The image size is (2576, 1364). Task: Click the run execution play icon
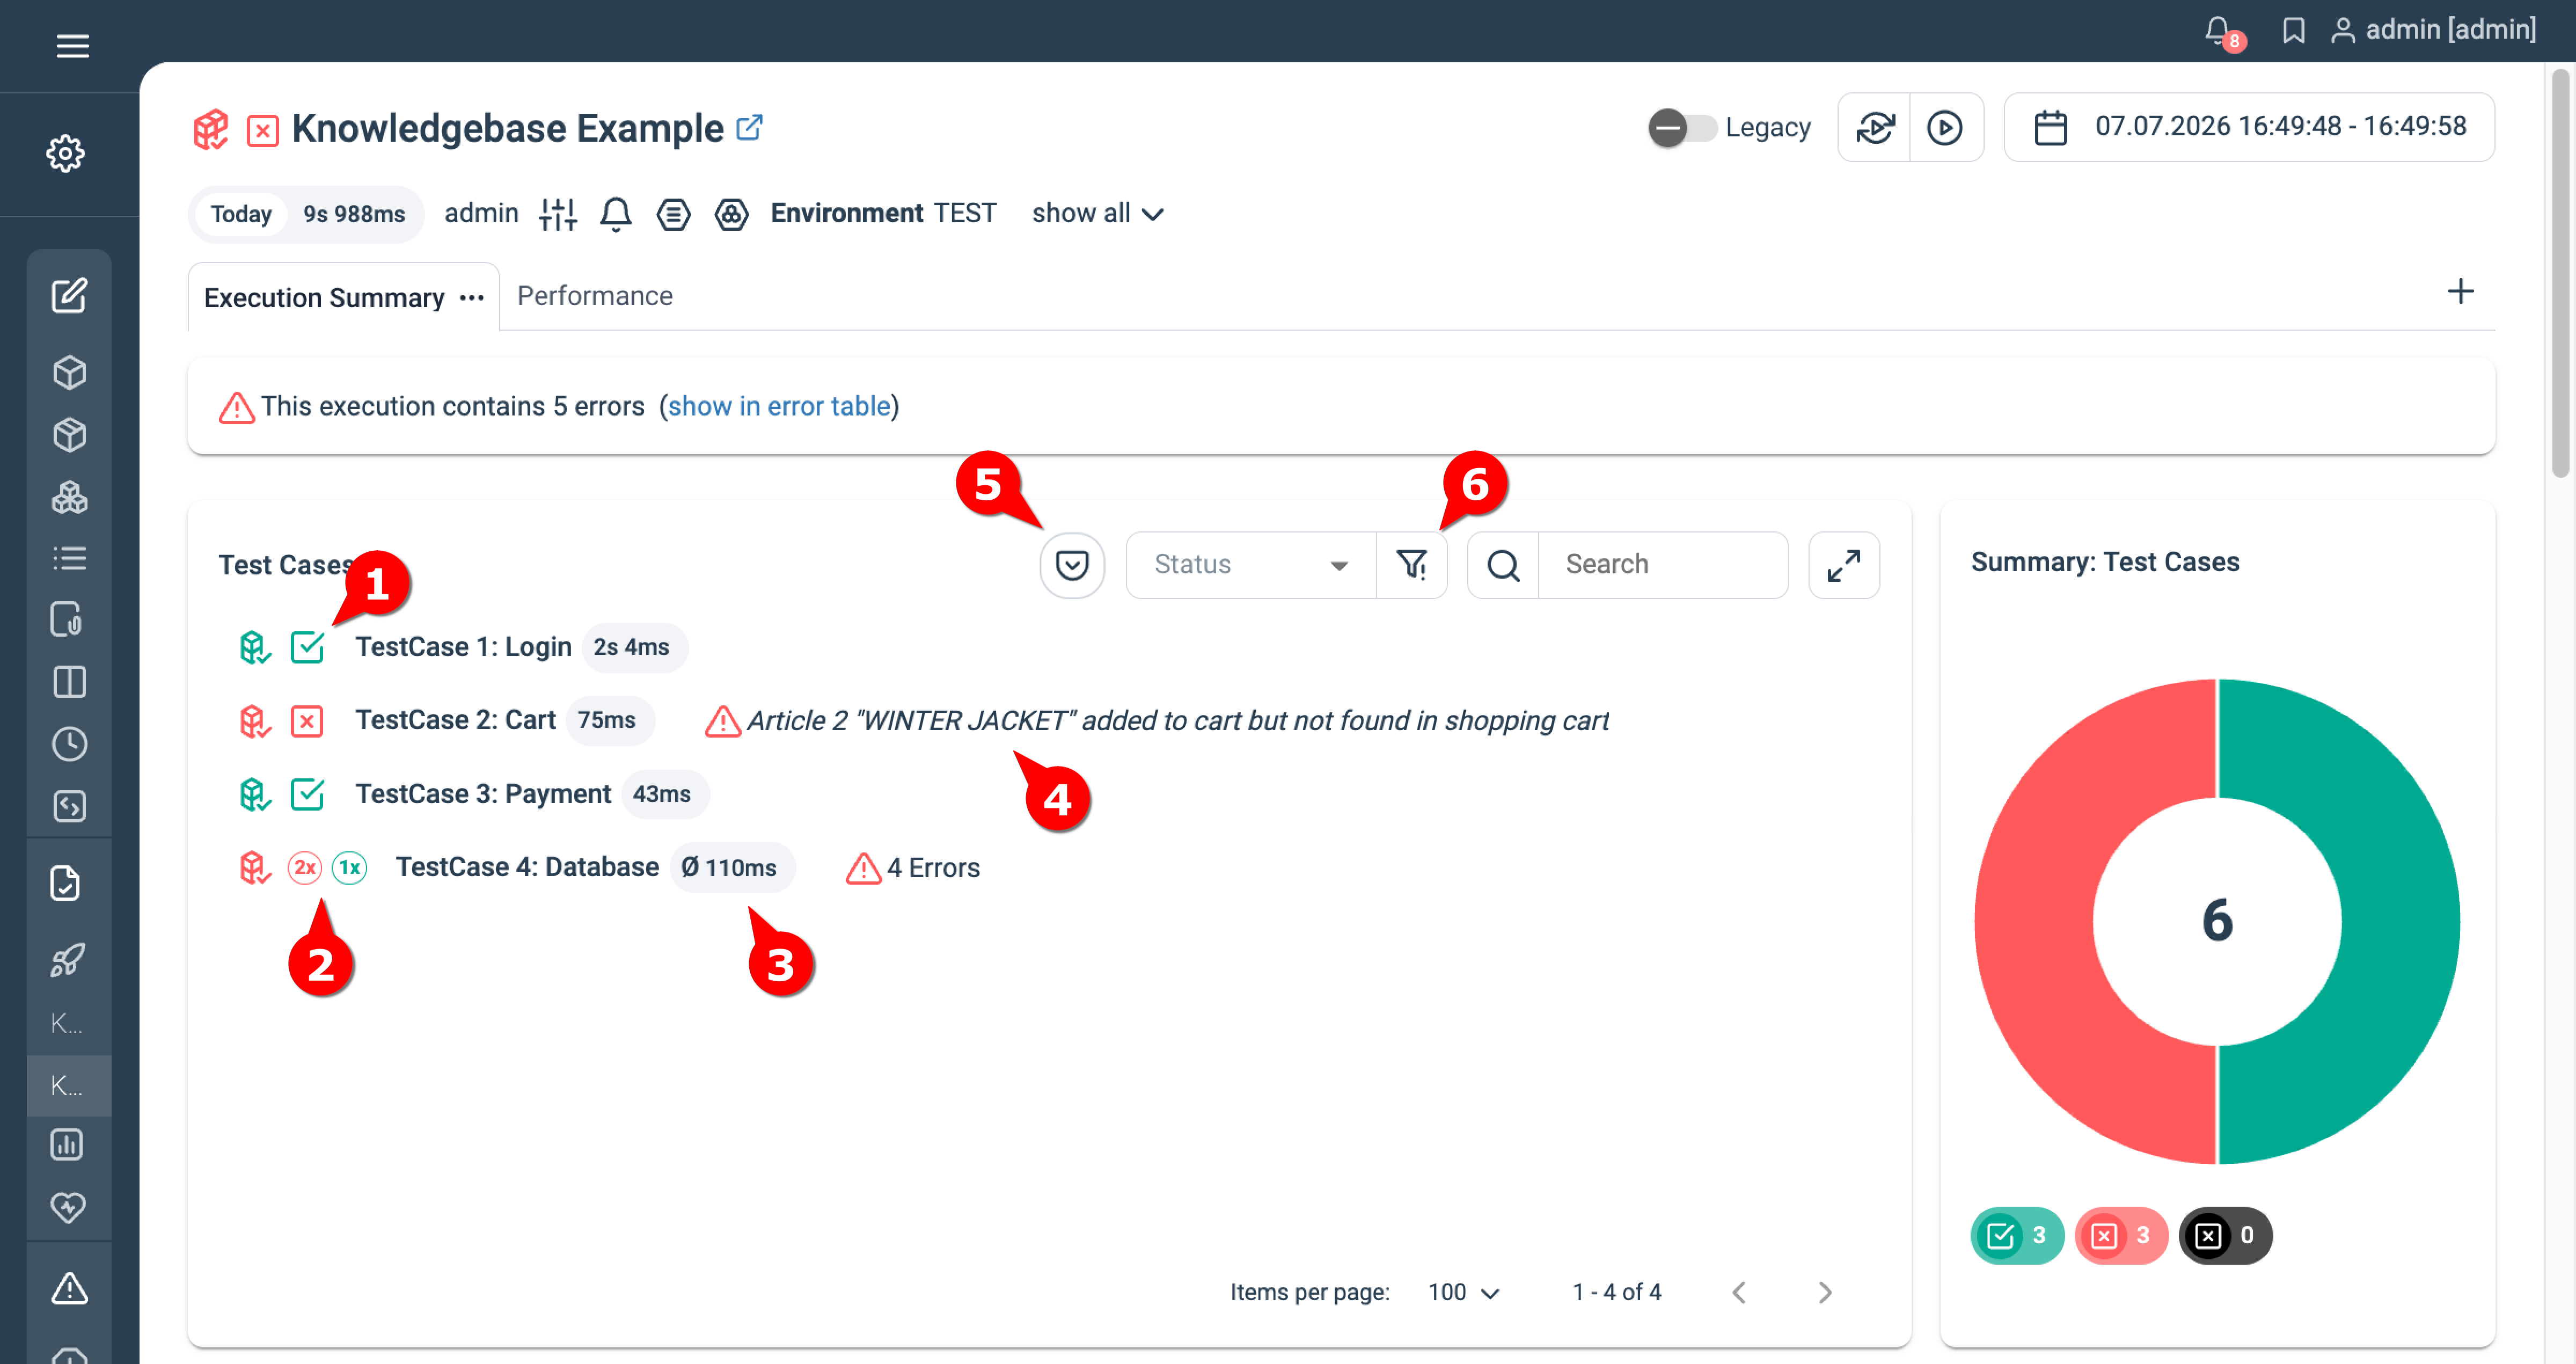1945,127
